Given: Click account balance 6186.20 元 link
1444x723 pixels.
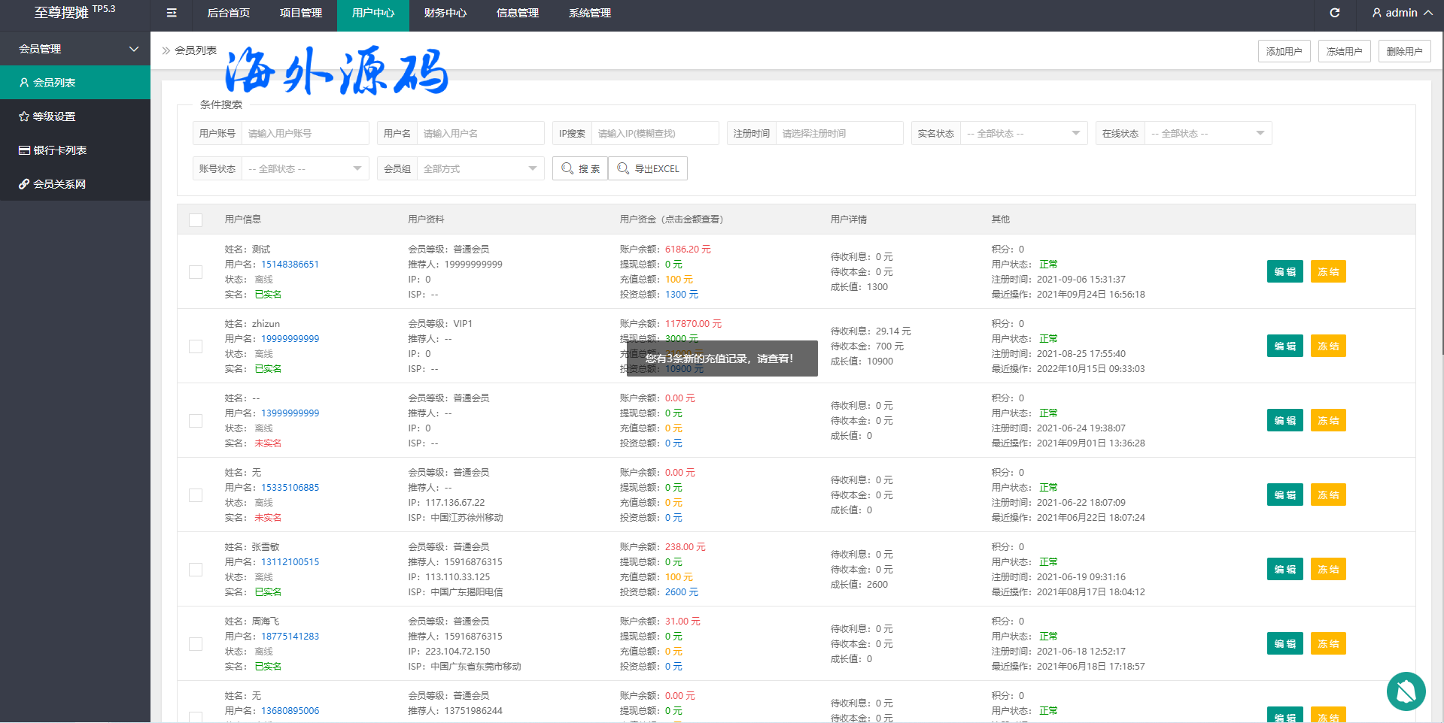Looking at the screenshot, I should pos(687,250).
